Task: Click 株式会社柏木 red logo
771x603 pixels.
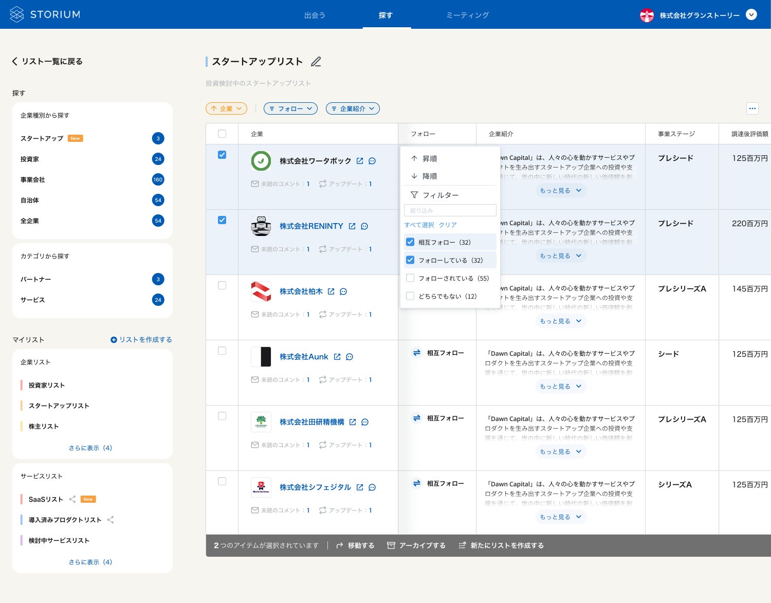Action: (261, 291)
